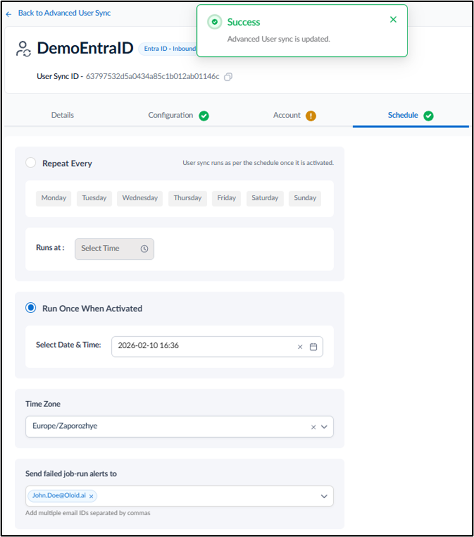Close the Success notification
474x537 pixels.
pos(393,20)
